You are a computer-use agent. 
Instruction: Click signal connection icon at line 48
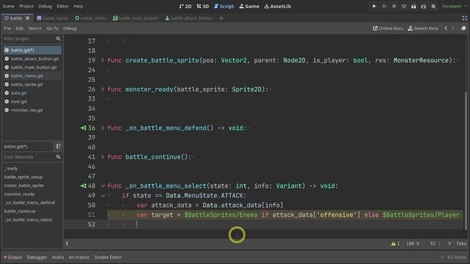[x=83, y=186]
